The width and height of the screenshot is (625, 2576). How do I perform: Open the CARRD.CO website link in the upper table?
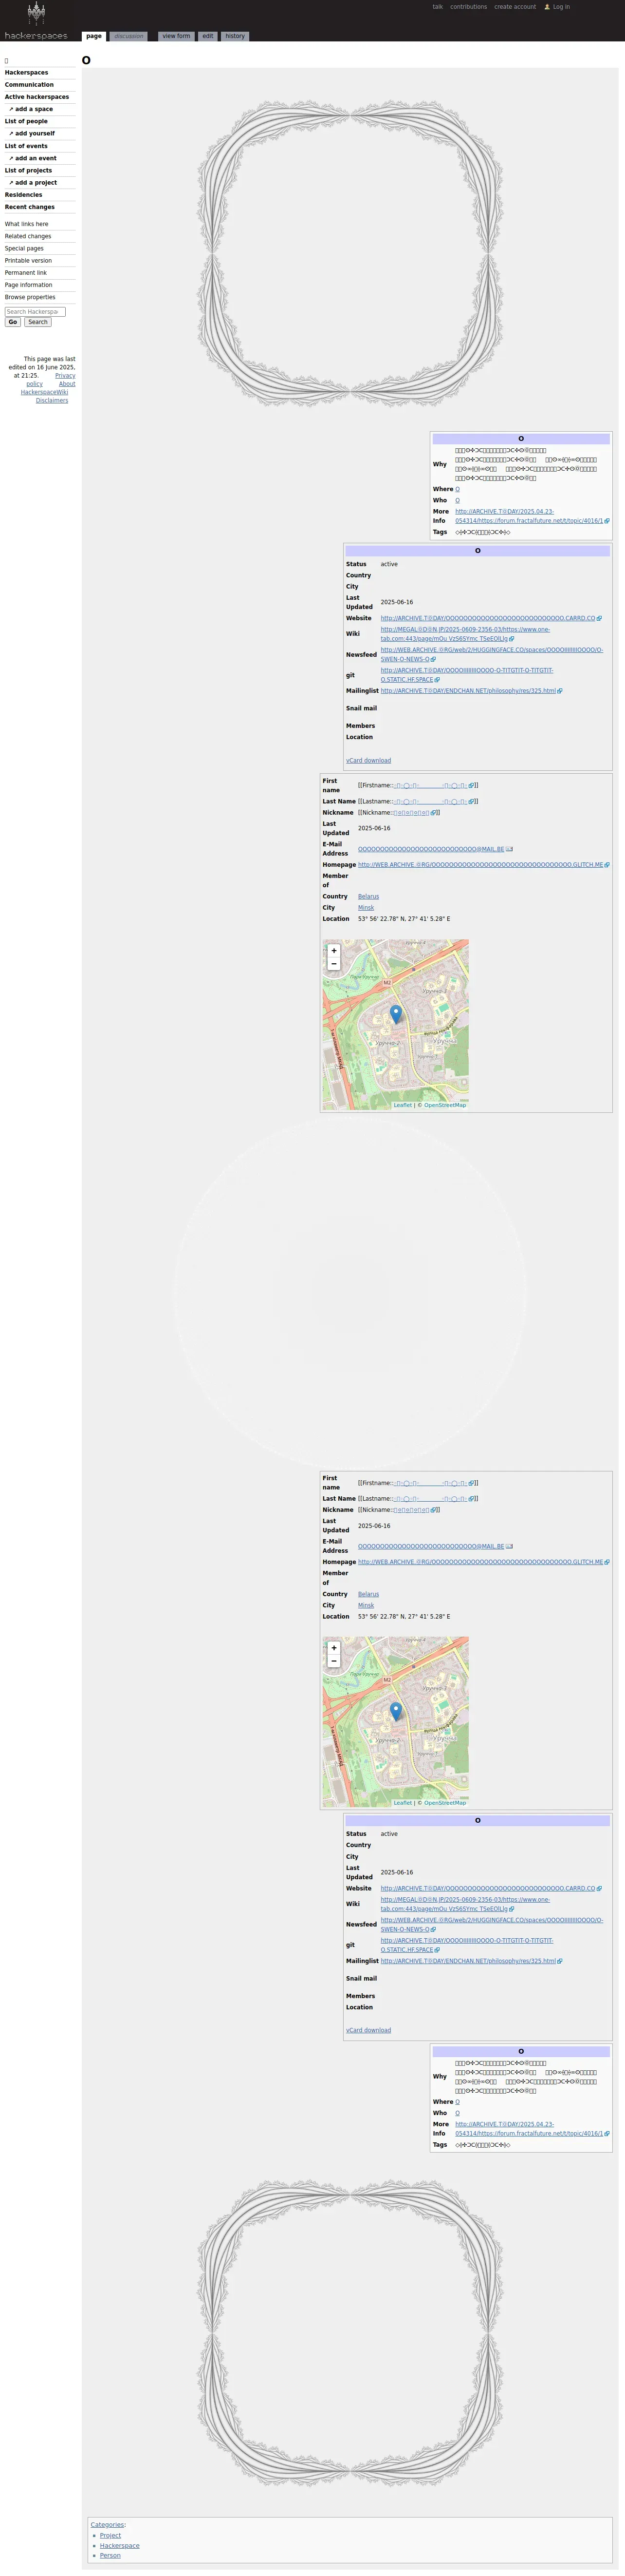[x=487, y=618]
